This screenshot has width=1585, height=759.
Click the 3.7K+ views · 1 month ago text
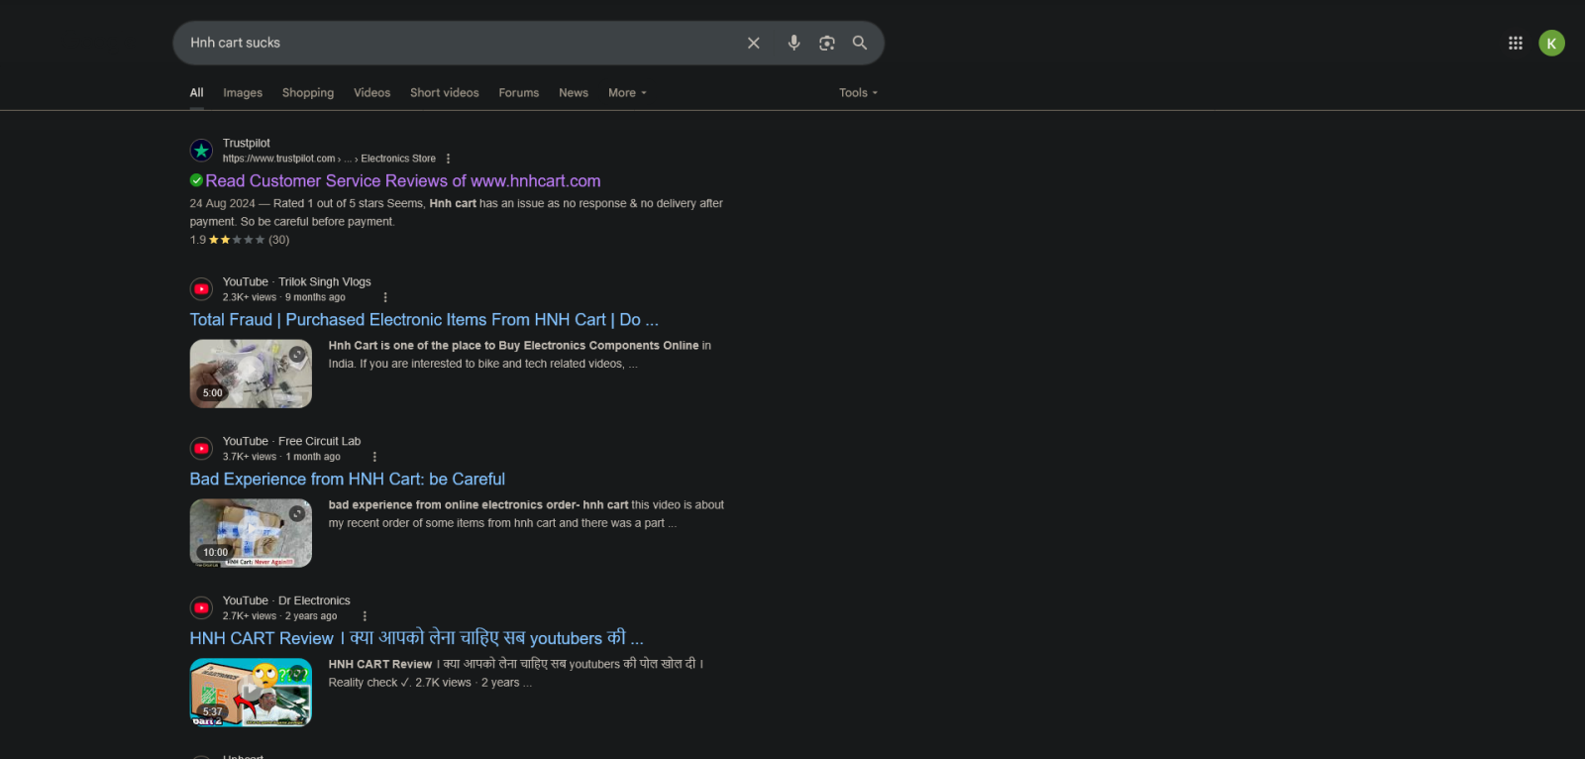281,457
